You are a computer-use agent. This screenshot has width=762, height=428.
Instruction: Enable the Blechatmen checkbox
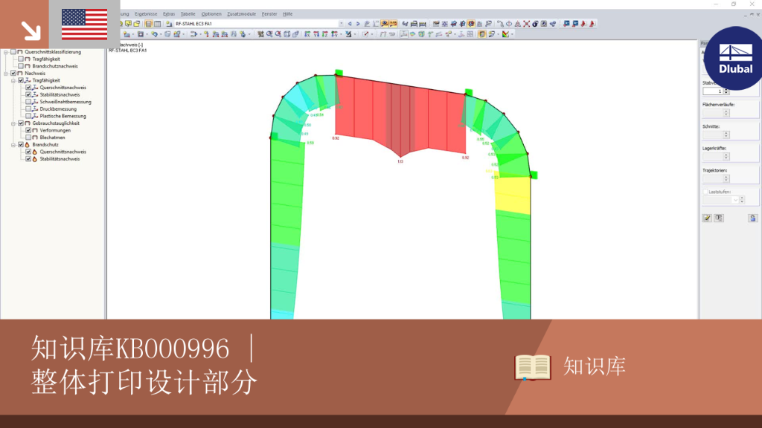(x=28, y=137)
